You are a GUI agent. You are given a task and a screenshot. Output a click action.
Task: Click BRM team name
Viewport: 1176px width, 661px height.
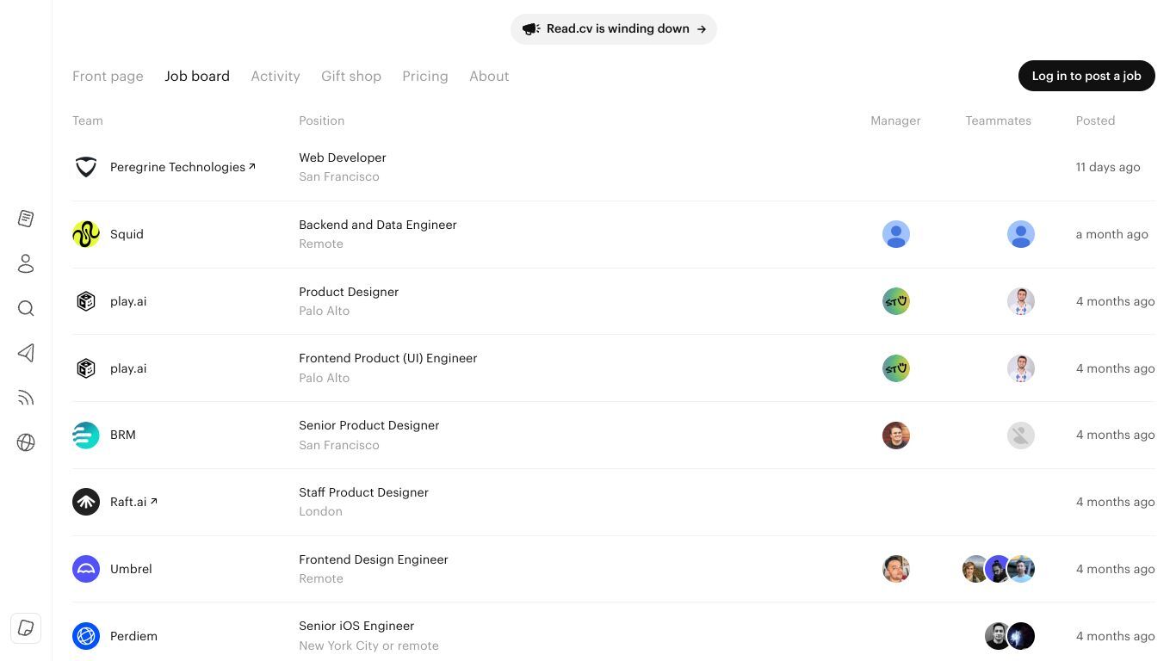[123, 435]
